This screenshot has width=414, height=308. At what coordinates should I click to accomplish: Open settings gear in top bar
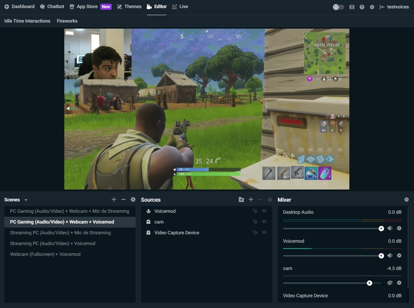[372, 7]
